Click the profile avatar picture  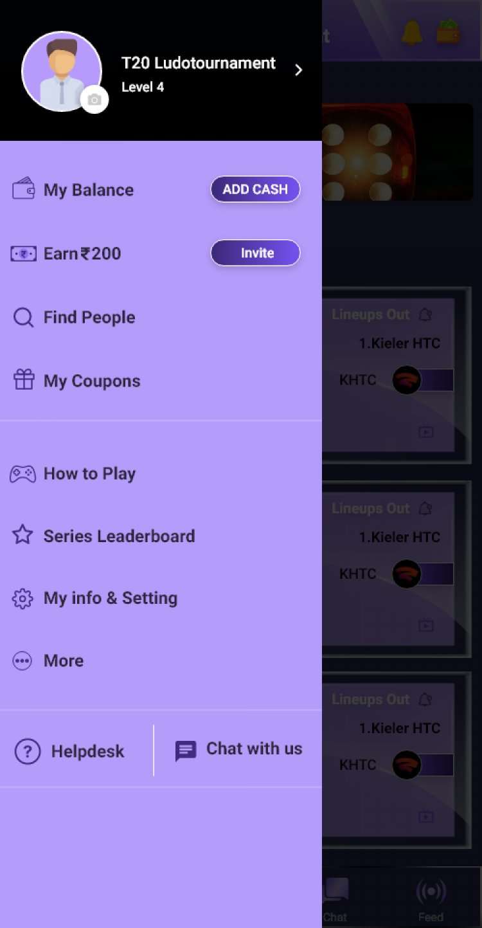(x=61, y=71)
